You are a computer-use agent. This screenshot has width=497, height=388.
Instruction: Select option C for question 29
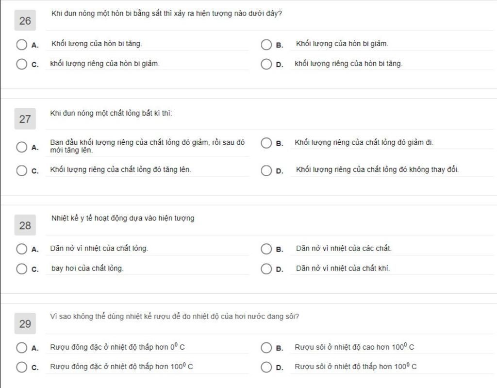21,367
